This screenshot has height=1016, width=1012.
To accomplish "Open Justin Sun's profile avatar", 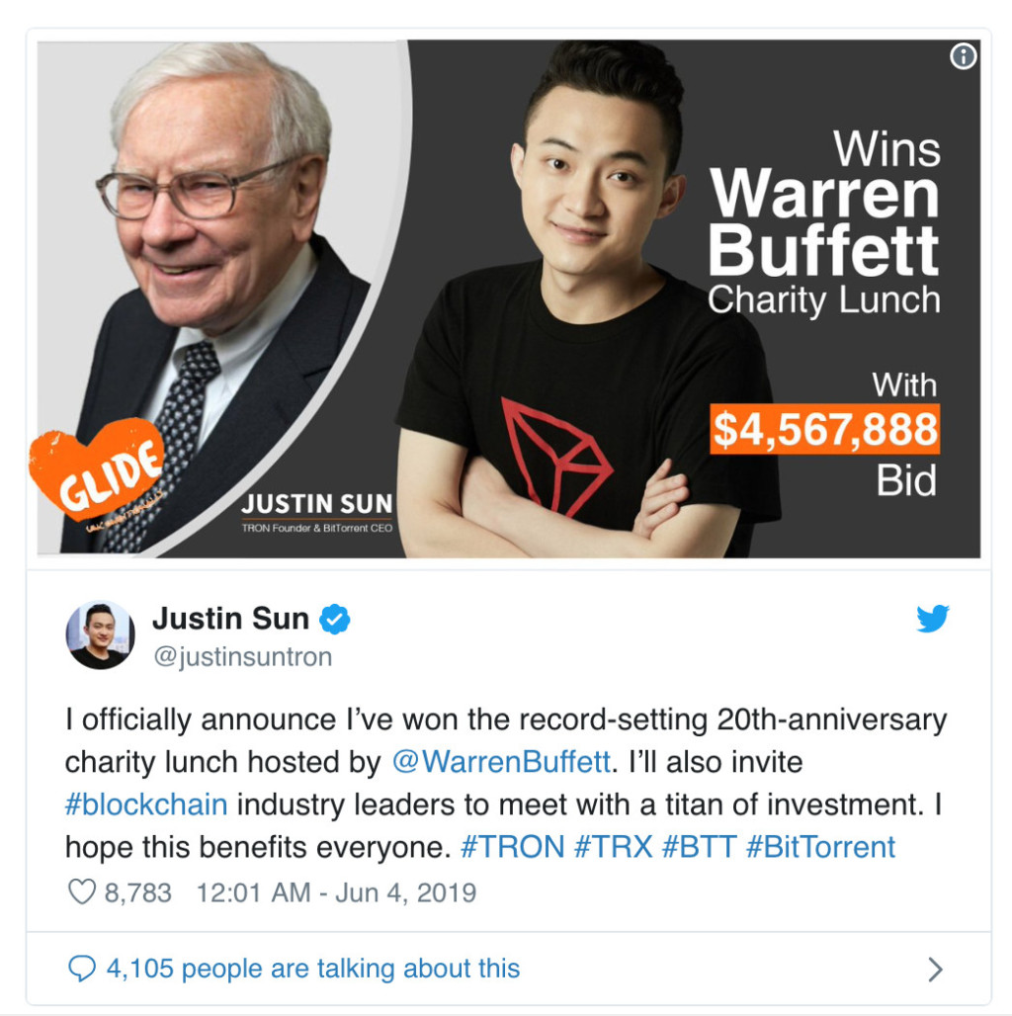I will pos(100,635).
